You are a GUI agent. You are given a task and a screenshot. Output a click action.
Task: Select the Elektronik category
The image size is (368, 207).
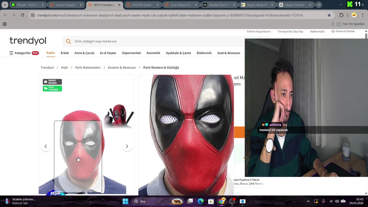click(x=204, y=53)
